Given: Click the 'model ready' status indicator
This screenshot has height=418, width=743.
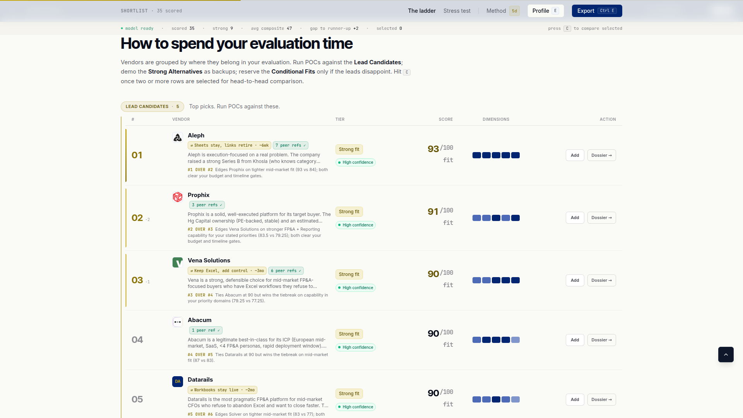Looking at the screenshot, I should [x=137, y=29].
